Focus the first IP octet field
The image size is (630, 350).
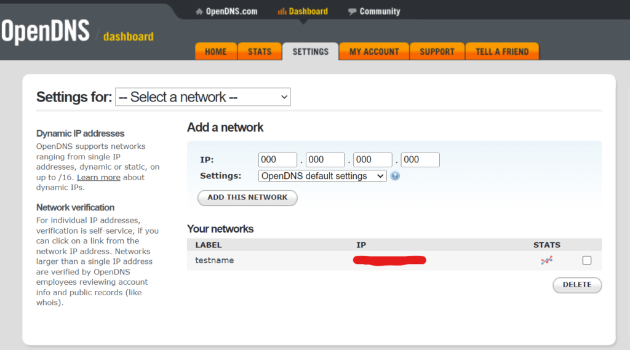click(x=277, y=160)
